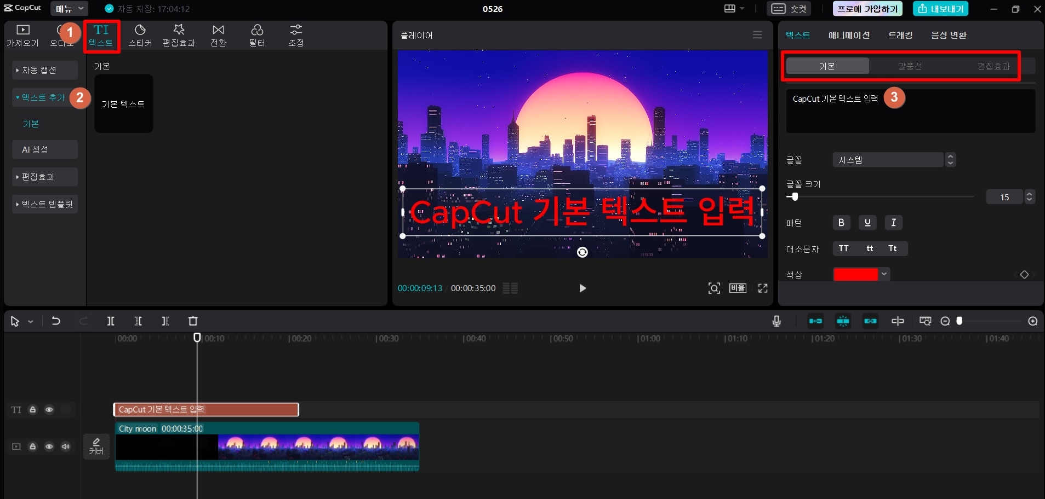The image size is (1045, 499).
Task: Toggle clip linkage on timeline
Action: [x=870, y=321]
